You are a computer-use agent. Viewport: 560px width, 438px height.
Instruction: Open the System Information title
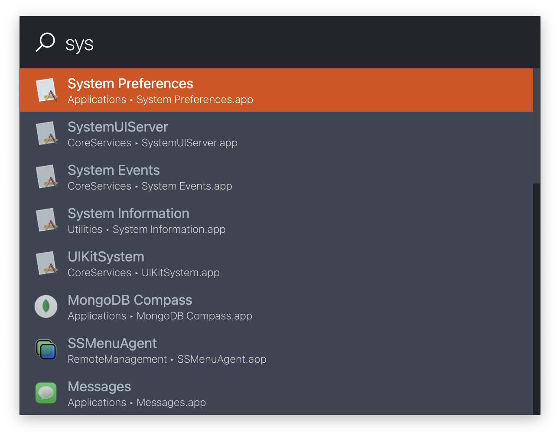[x=128, y=213]
